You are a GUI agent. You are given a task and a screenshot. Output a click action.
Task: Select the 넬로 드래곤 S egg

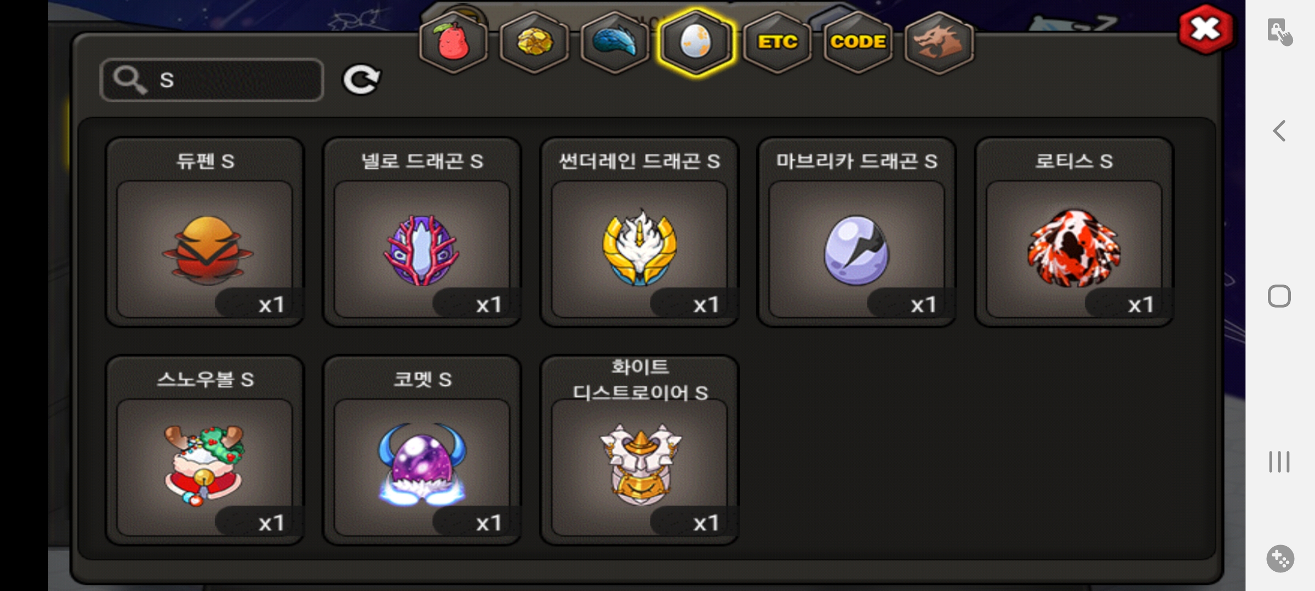pyautogui.click(x=422, y=231)
